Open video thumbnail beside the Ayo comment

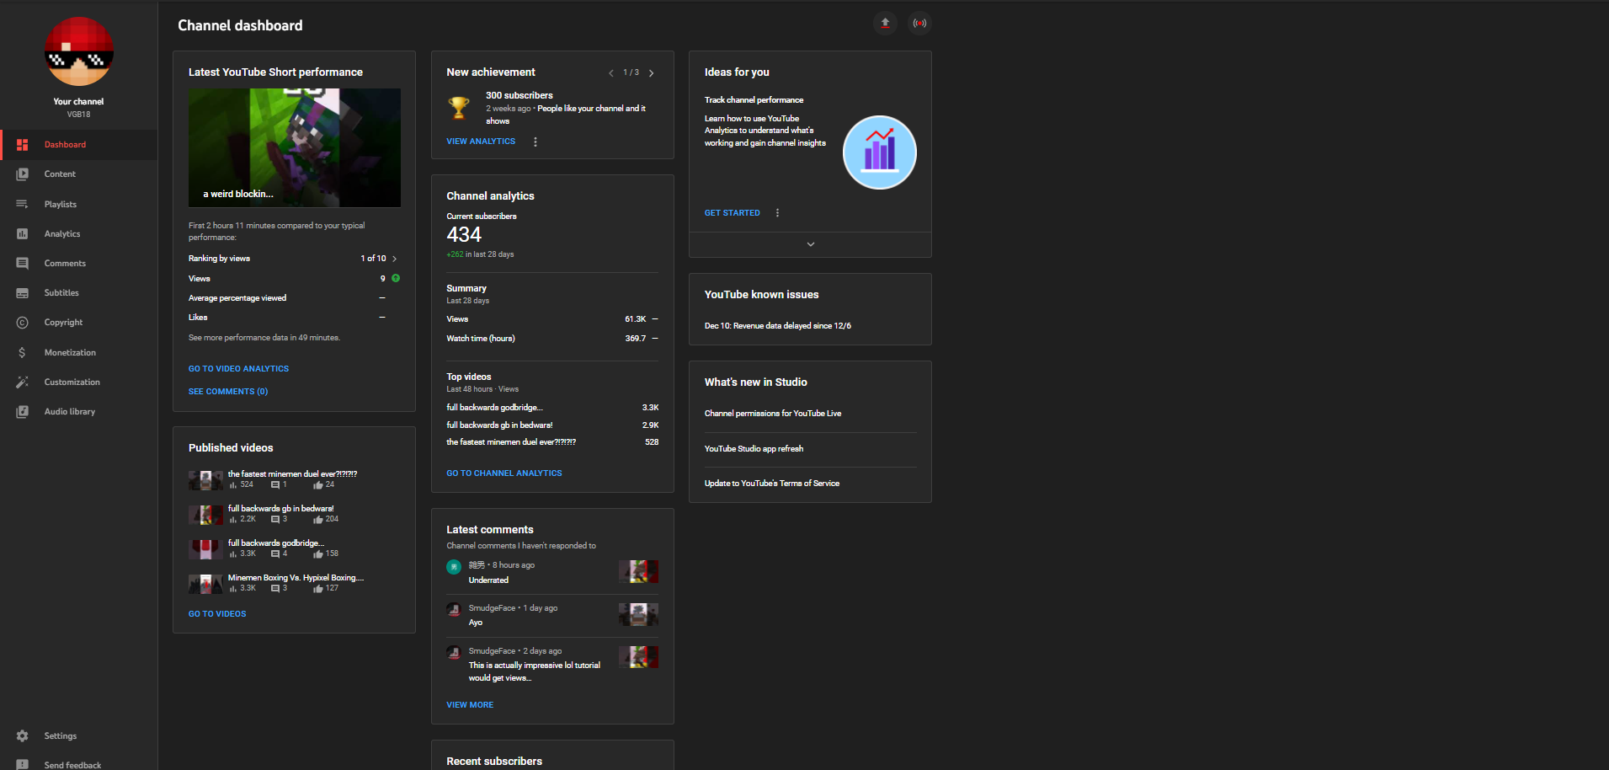[638, 615]
